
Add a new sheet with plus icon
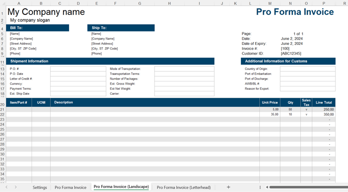pos(228,187)
